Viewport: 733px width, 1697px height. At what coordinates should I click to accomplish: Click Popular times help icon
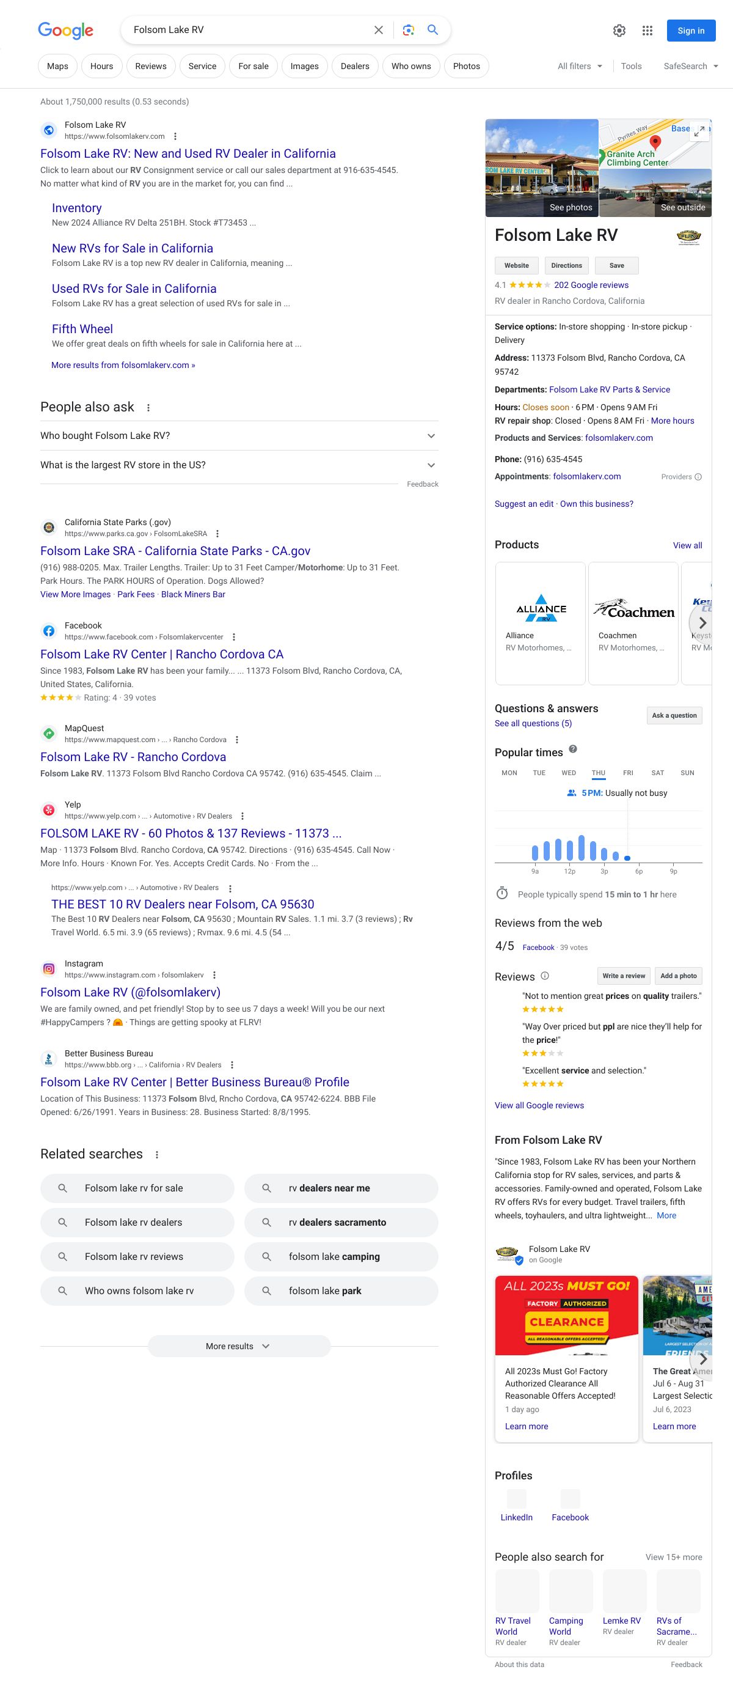point(572,749)
